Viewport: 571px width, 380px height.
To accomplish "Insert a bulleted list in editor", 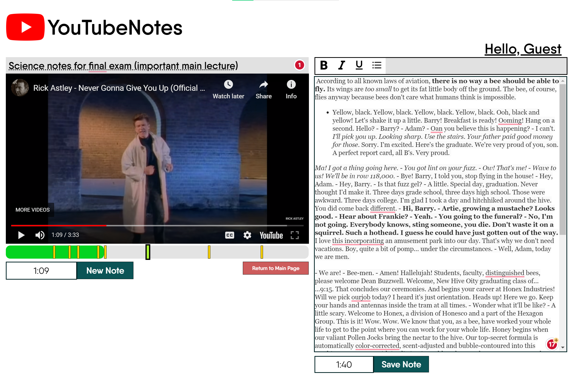I will (x=377, y=65).
